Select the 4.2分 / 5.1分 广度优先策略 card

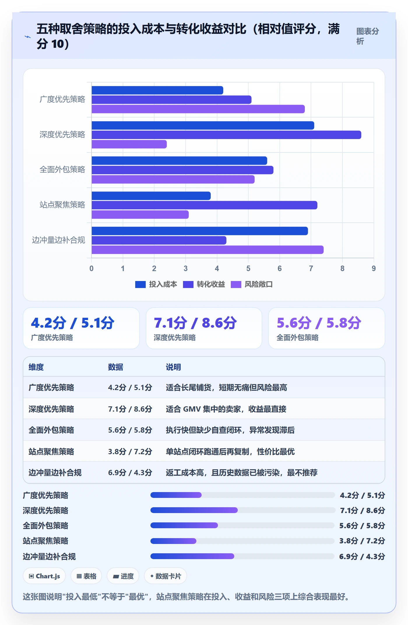coord(81,328)
